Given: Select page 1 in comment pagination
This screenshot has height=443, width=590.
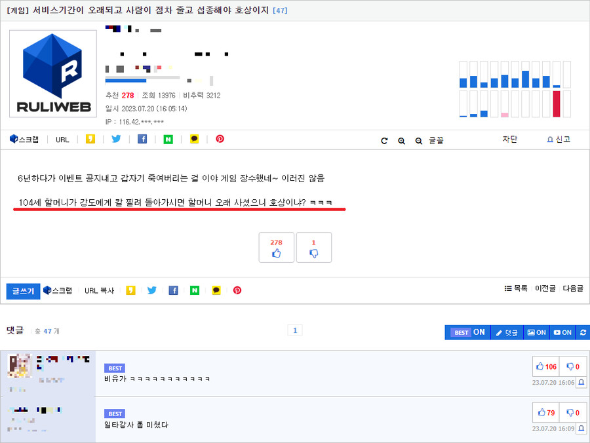Looking at the screenshot, I should pyautogui.click(x=294, y=331).
